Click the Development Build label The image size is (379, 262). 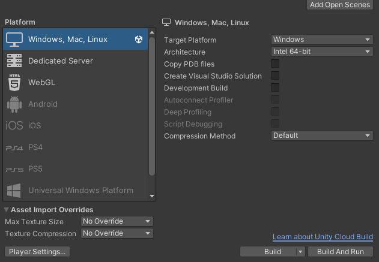click(x=196, y=88)
